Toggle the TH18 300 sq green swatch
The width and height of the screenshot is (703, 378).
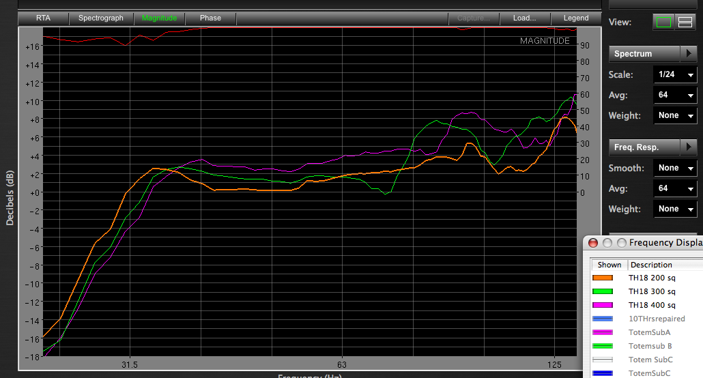click(603, 291)
